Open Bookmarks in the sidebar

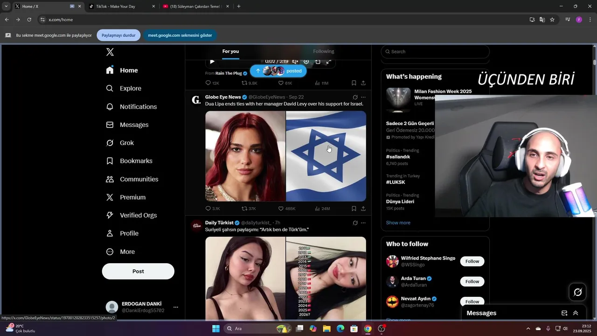point(129,161)
